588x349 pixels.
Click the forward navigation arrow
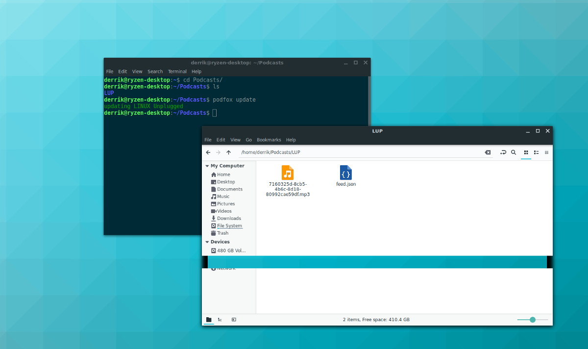click(x=218, y=152)
